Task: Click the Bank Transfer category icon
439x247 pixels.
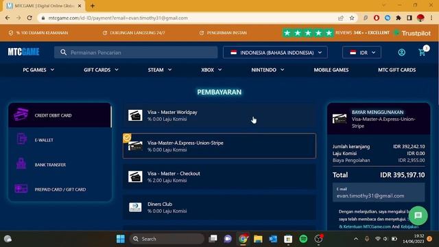Action: tap(21, 163)
